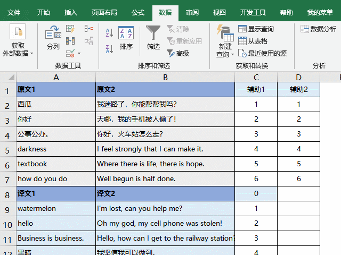Image resolution: width=341 pixels, height=255 pixels.
Task: Click cell containing watermelon
Action: pyautogui.click(x=56, y=209)
